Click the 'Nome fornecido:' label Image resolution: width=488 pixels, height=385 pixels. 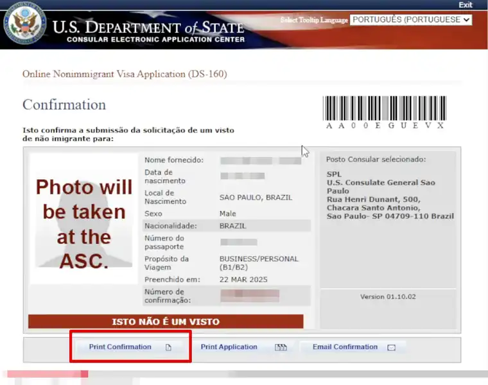point(174,160)
